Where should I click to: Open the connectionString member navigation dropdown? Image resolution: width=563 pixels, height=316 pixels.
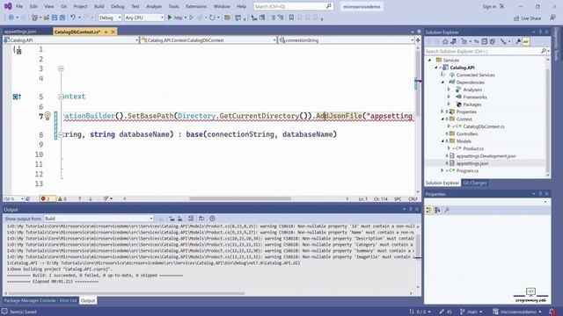(347, 40)
